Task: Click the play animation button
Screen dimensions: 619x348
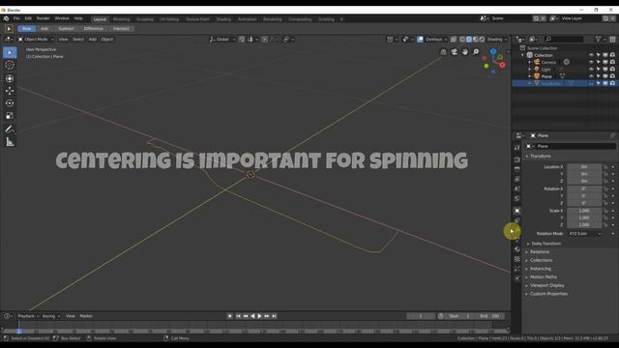Action: tap(259, 316)
